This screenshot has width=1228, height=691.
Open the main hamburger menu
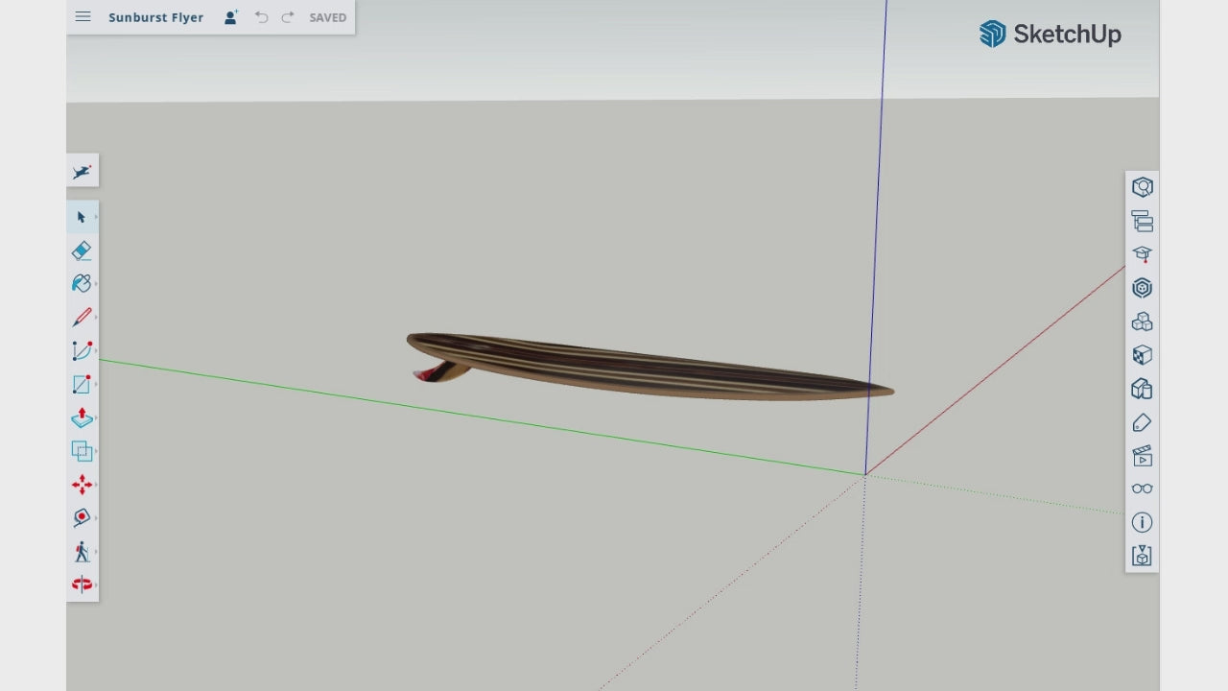point(83,16)
